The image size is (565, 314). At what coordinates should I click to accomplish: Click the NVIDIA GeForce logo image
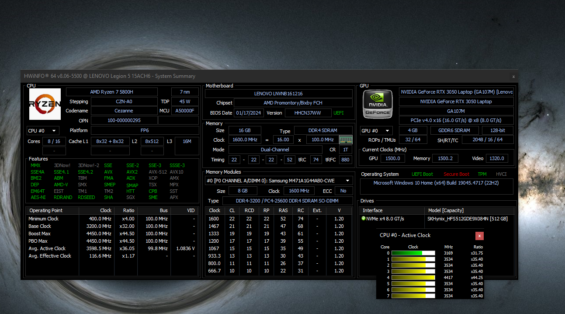(x=378, y=104)
